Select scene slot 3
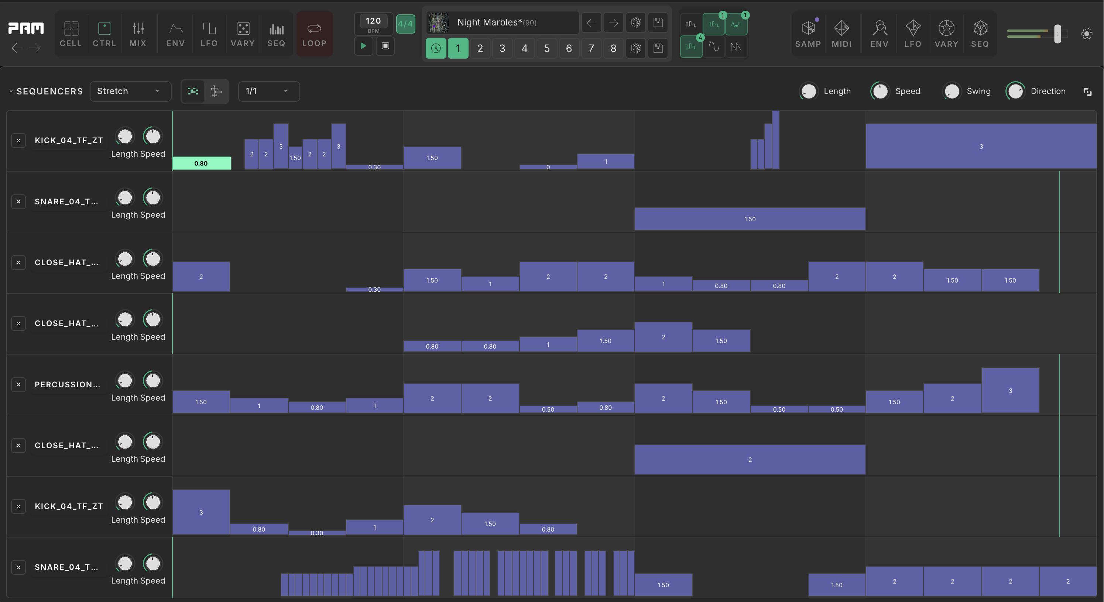The image size is (1104, 602). 502,48
